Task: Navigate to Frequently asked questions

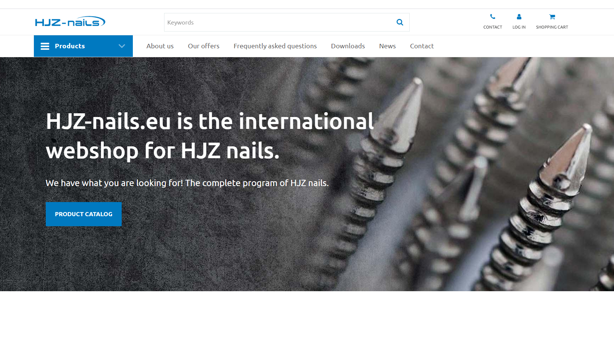Action: pos(275,46)
